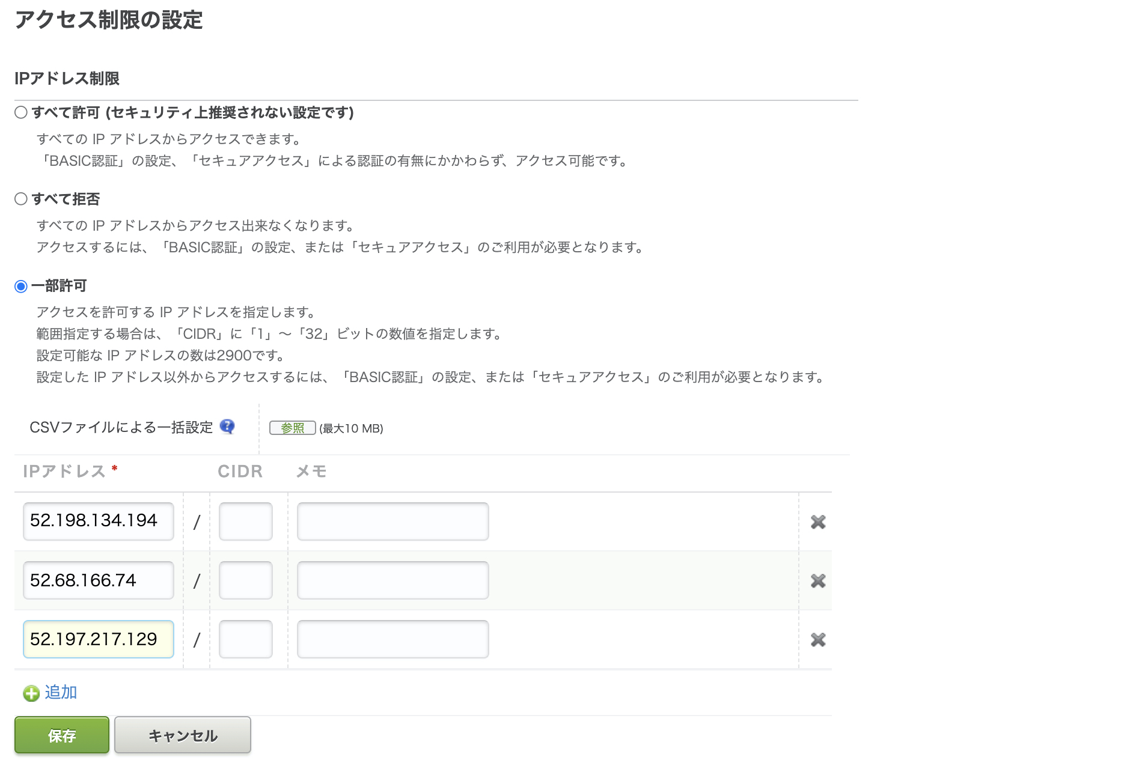Select the すべて拒否 radio option

coord(21,199)
